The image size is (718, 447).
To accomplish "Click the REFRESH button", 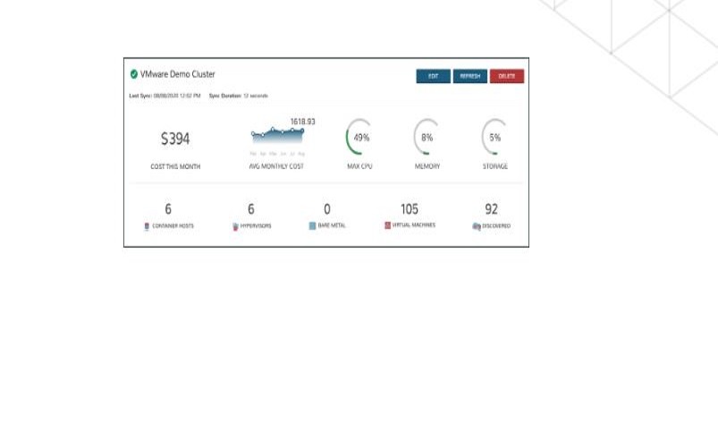I will [470, 76].
